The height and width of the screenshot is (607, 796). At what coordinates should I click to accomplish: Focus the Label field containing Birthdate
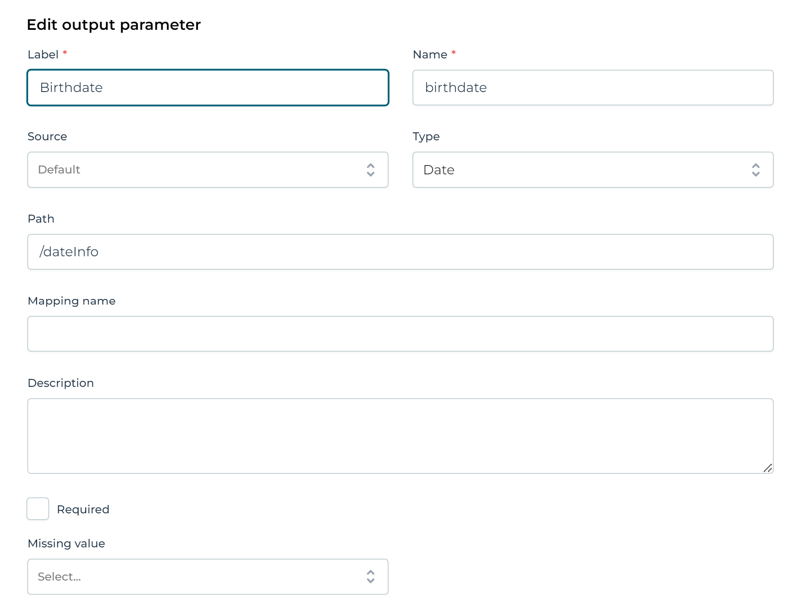(208, 87)
